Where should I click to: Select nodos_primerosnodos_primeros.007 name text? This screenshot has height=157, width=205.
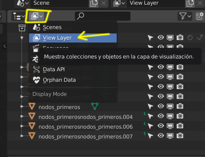(x=86, y=137)
